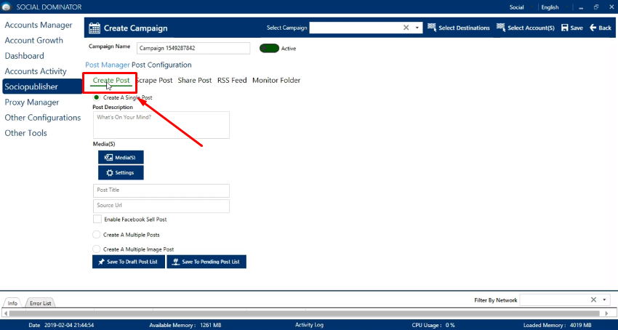Click the Media(S) button
Screen dimensions: 618x330
click(121, 157)
